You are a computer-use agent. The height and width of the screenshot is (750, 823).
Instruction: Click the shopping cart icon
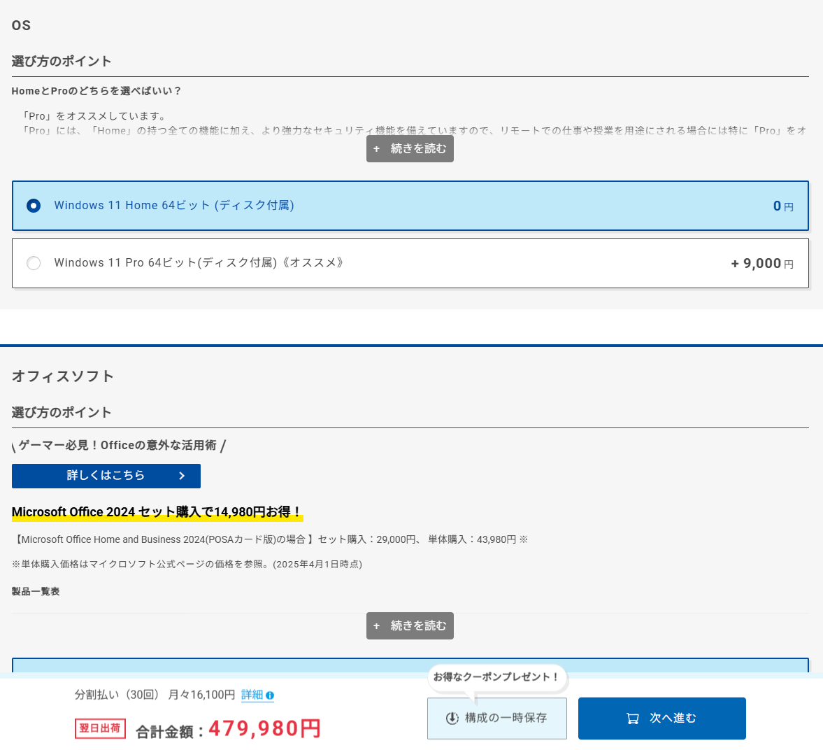point(633,719)
